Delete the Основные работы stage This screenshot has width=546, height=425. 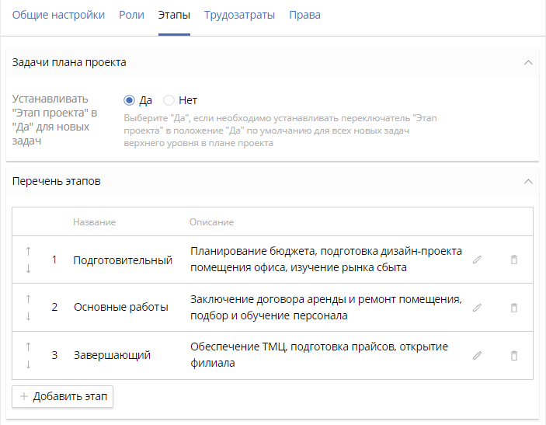513,308
